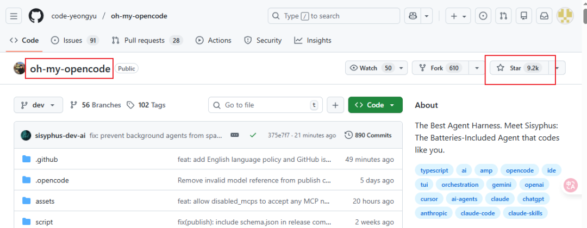Expand the dev branch dropdown
Image resolution: width=587 pixels, height=228 pixels.
[x=38, y=105]
